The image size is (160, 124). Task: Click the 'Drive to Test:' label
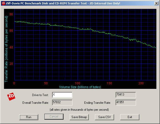click(x=40, y=95)
